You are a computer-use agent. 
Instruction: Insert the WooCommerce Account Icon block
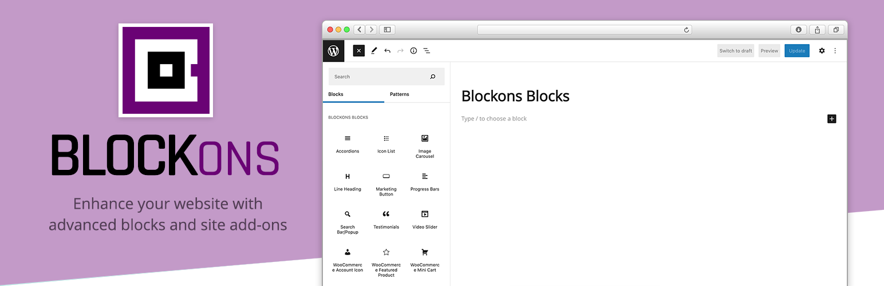(x=348, y=260)
